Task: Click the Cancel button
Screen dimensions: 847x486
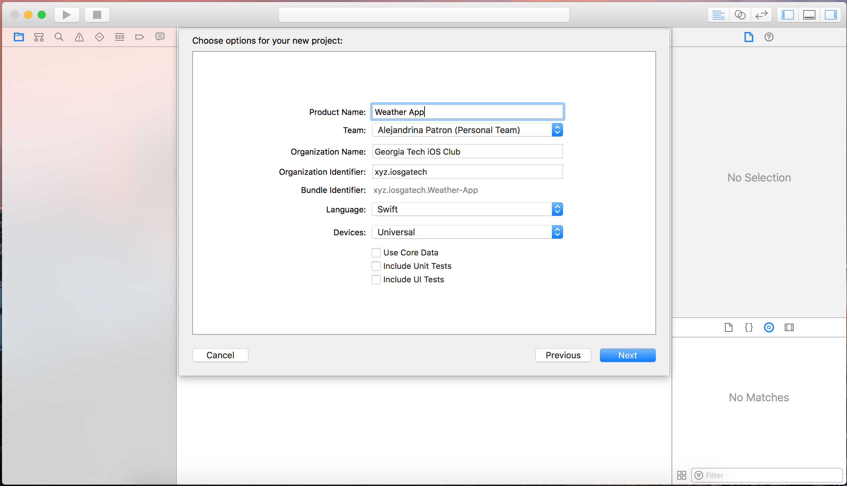Action: [x=220, y=355]
